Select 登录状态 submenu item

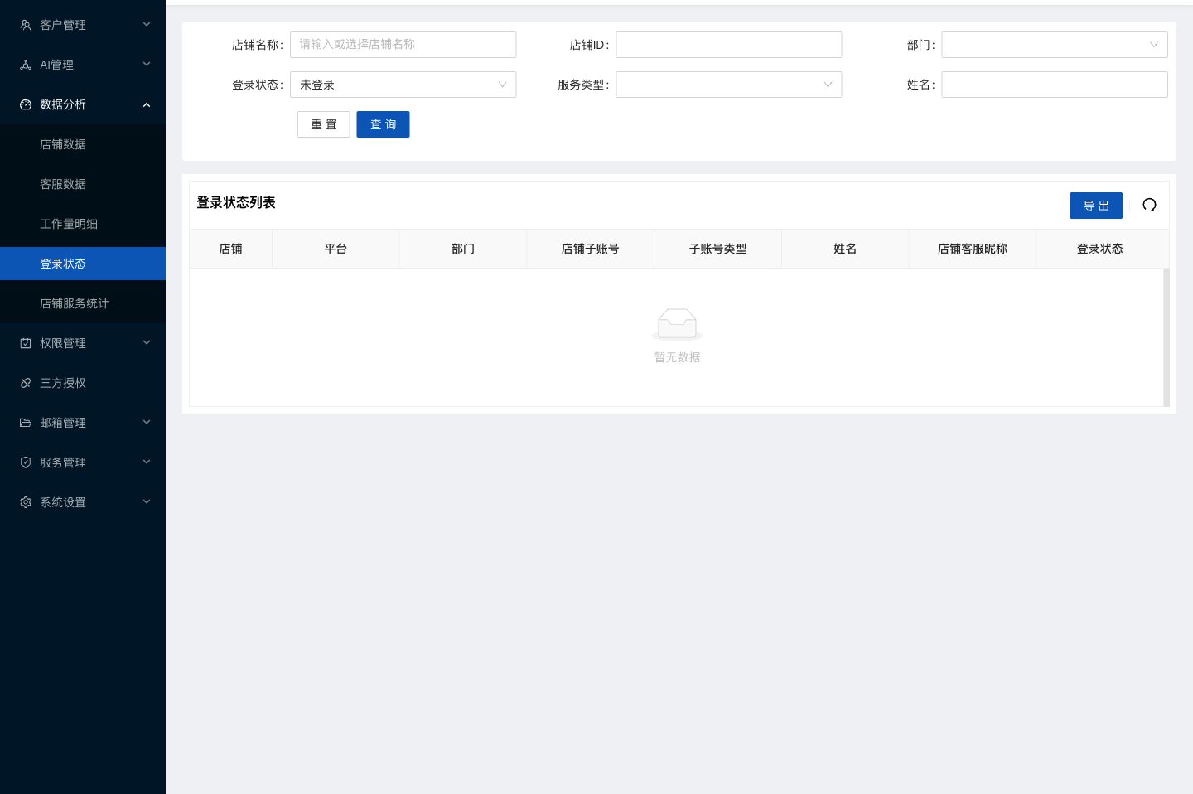pos(83,264)
